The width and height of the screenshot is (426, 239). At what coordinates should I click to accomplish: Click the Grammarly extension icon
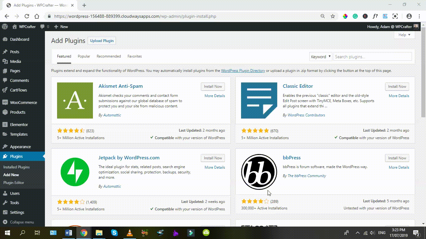[355, 16]
